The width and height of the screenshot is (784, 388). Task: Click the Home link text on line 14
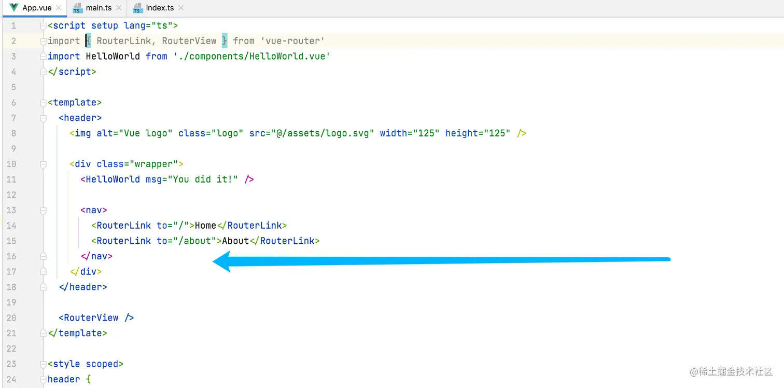point(205,226)
